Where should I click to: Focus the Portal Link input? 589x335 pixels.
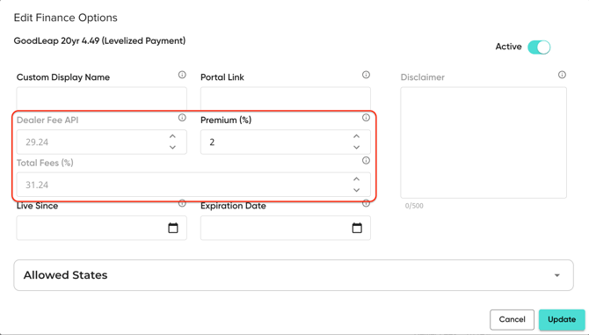(286, 98)
